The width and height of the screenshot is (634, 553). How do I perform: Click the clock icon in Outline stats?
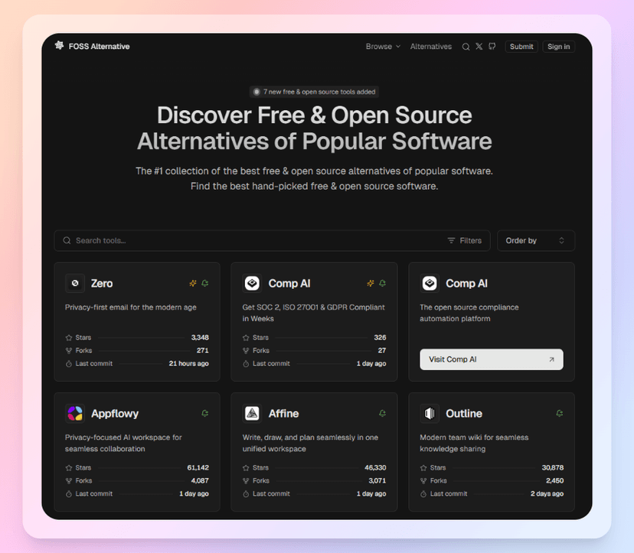coord(423,494)
